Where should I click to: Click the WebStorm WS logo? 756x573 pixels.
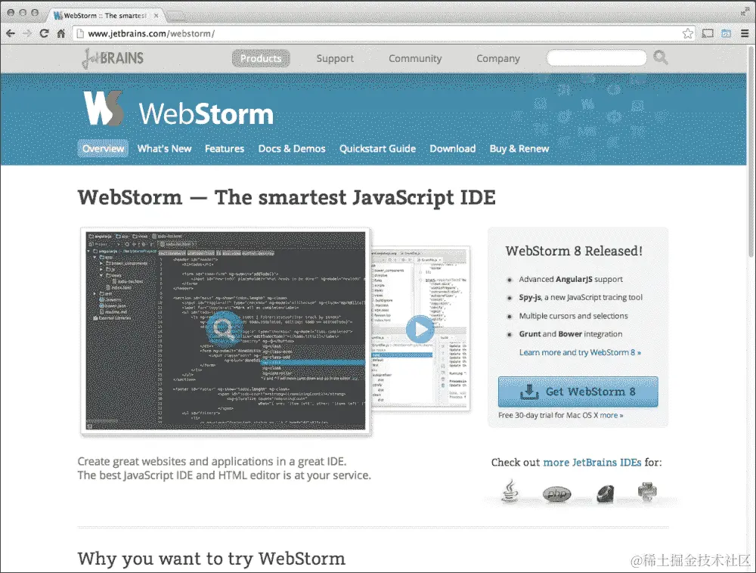coord(102,108)
